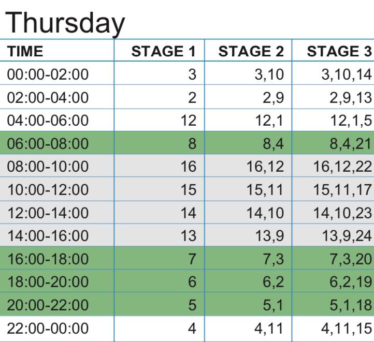Select the 18:00-20:00 time cell

tap(57, 281)
